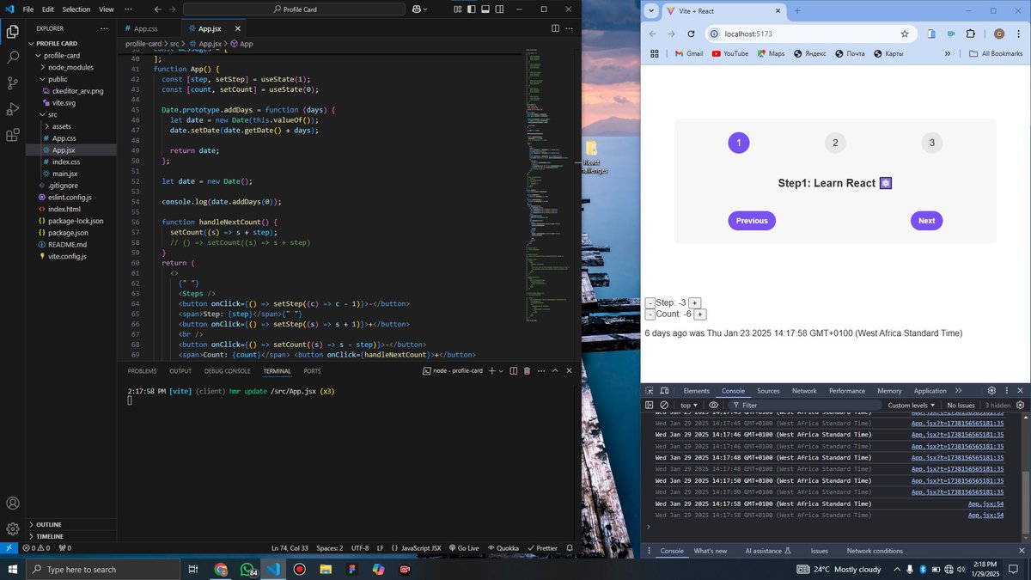1031x580 pixels.
Task: Open Accounts icon in VS Code activity bar
Action: click(13, 504)
